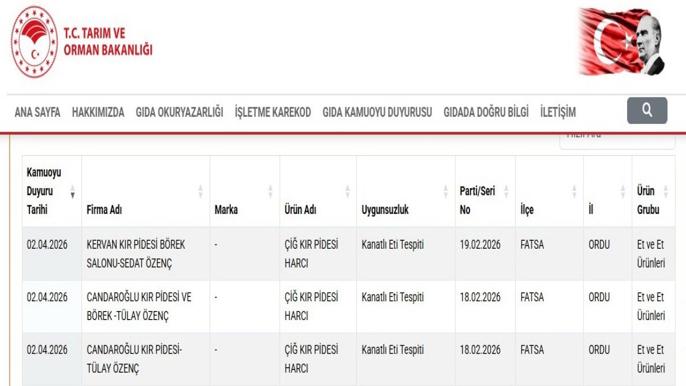Screen dimensions: 686x386
Task: Go to GIDA OKURYAZARLIĞI page
Action: (x=180, y=112)
